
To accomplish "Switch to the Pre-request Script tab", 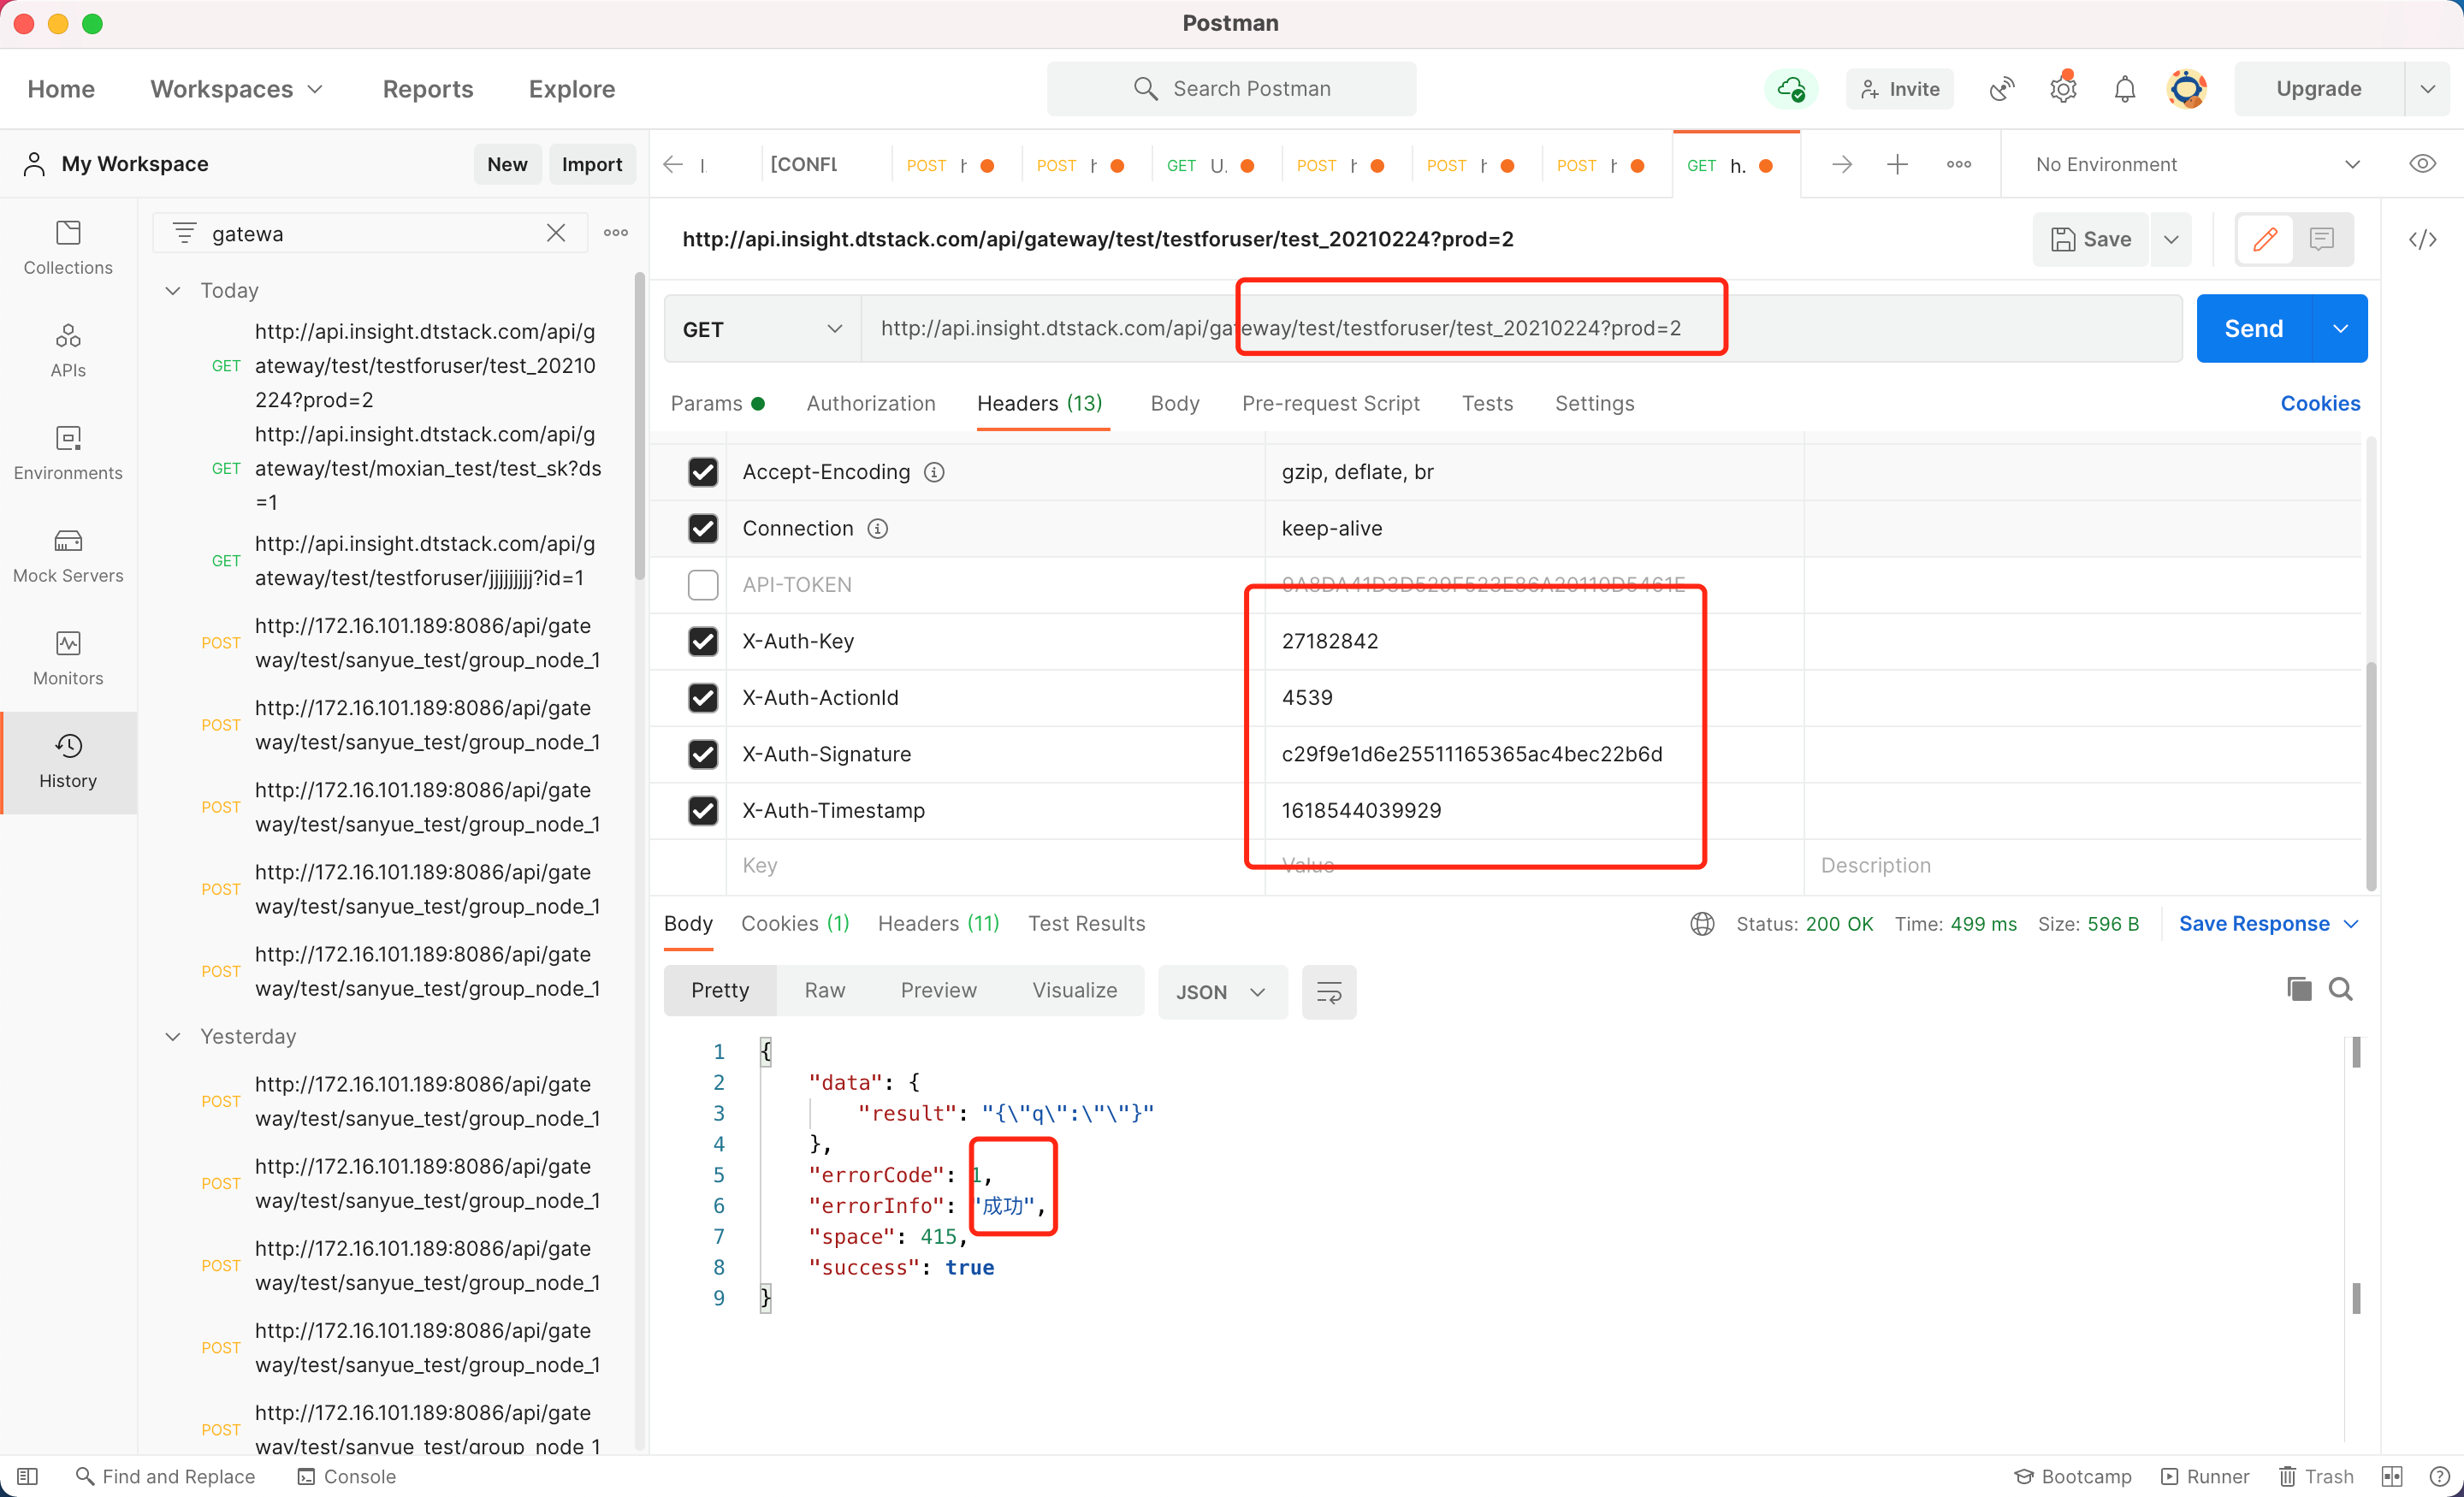I will coord(1330,403).
